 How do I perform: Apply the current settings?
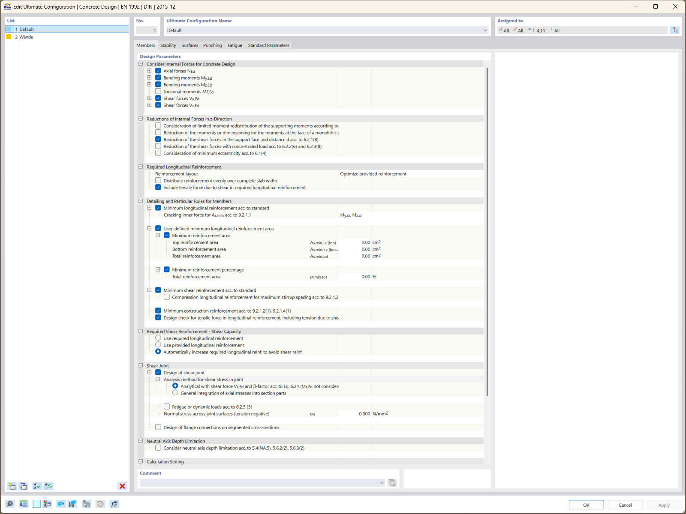point(664,505)
